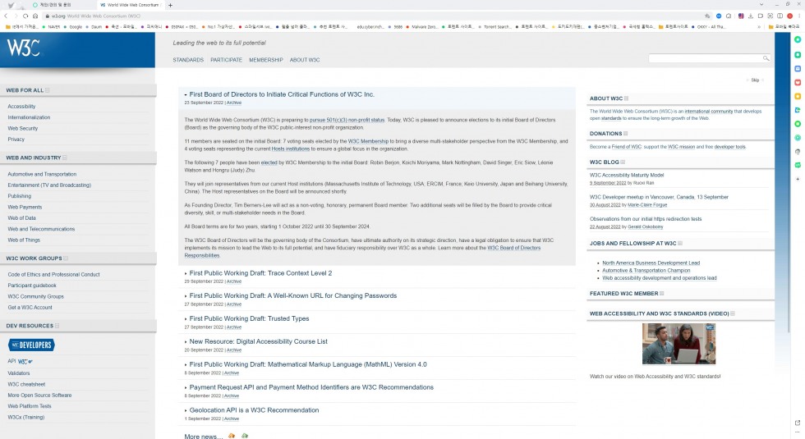The image size is (805, 439).
Task: Toggle the split view toolbar icon
Action: 780,16
